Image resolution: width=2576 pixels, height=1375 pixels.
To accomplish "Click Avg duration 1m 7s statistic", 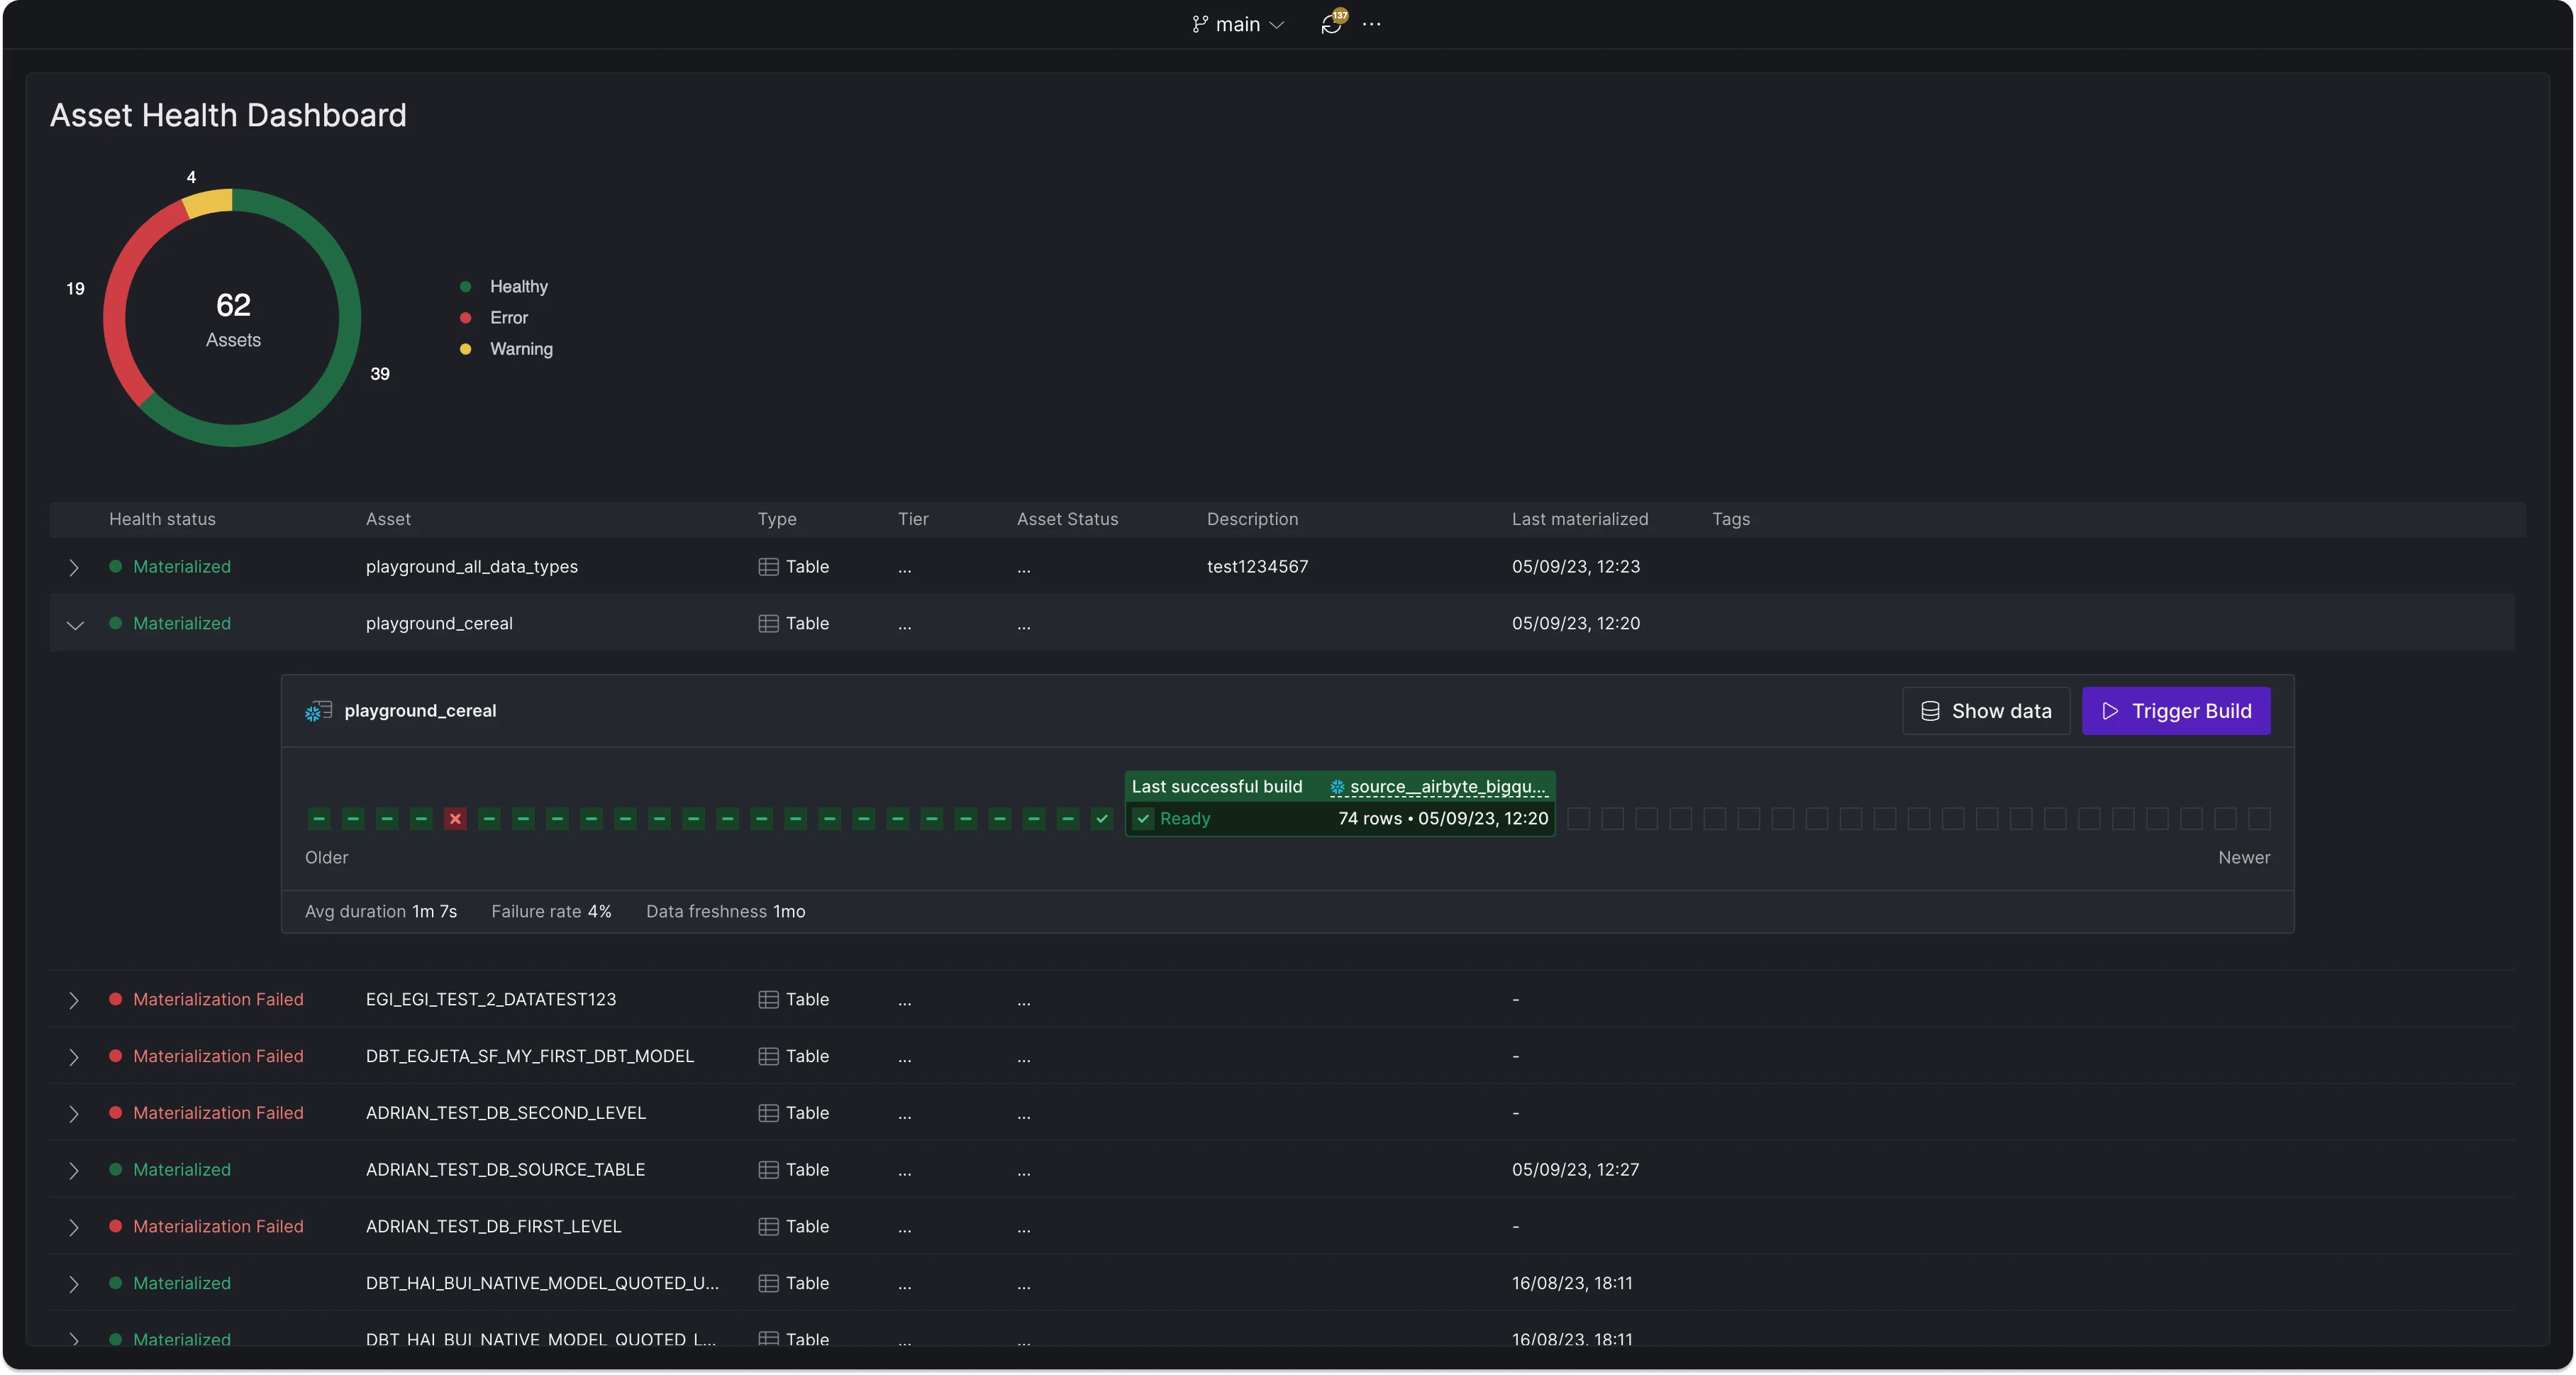I will pyautogui.click(x=381, y=912).
